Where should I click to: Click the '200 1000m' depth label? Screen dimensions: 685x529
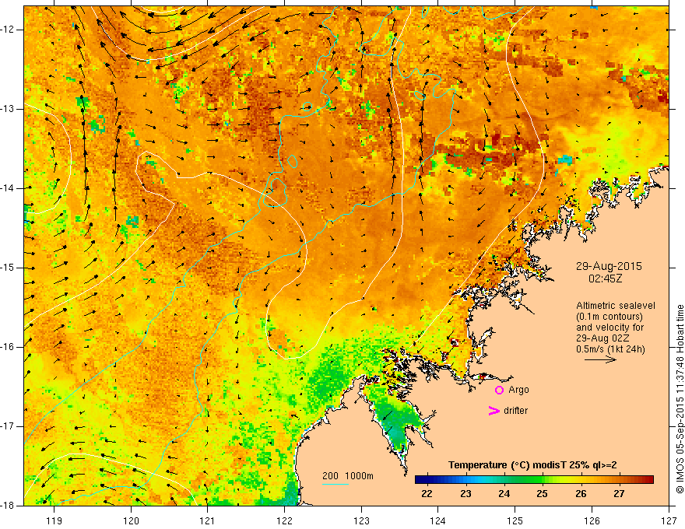tap(348, 476)
